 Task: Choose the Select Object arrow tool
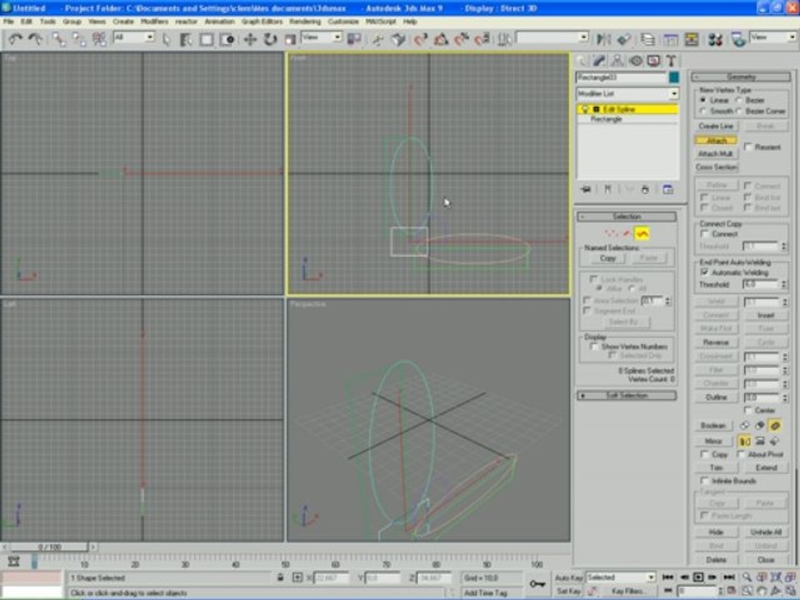click(167, 39)
